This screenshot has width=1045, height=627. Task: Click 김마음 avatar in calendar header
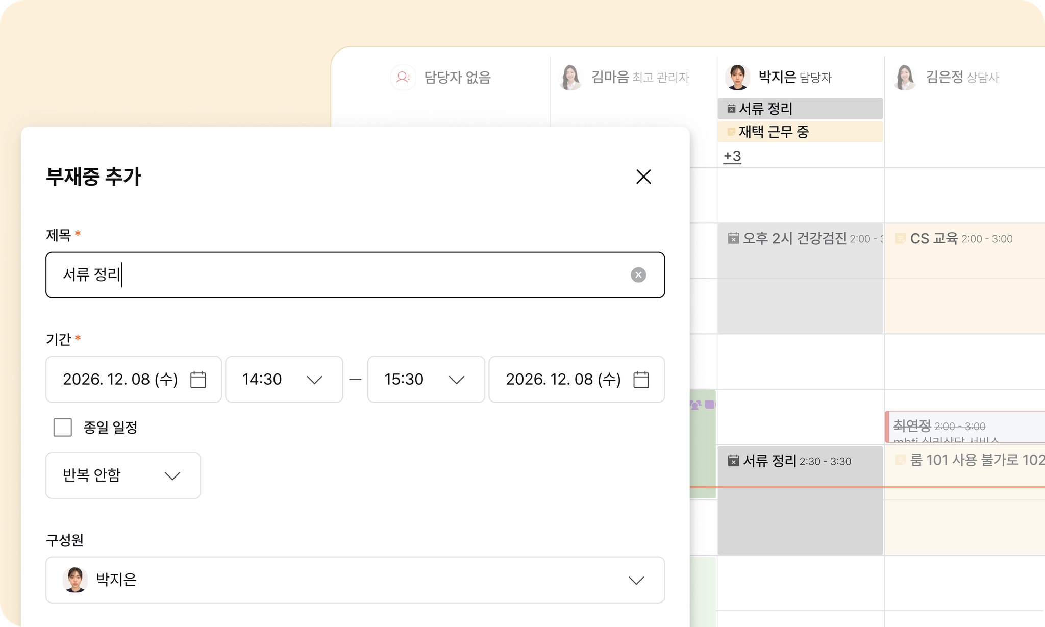pyautogui.click(x=570, y=78)
